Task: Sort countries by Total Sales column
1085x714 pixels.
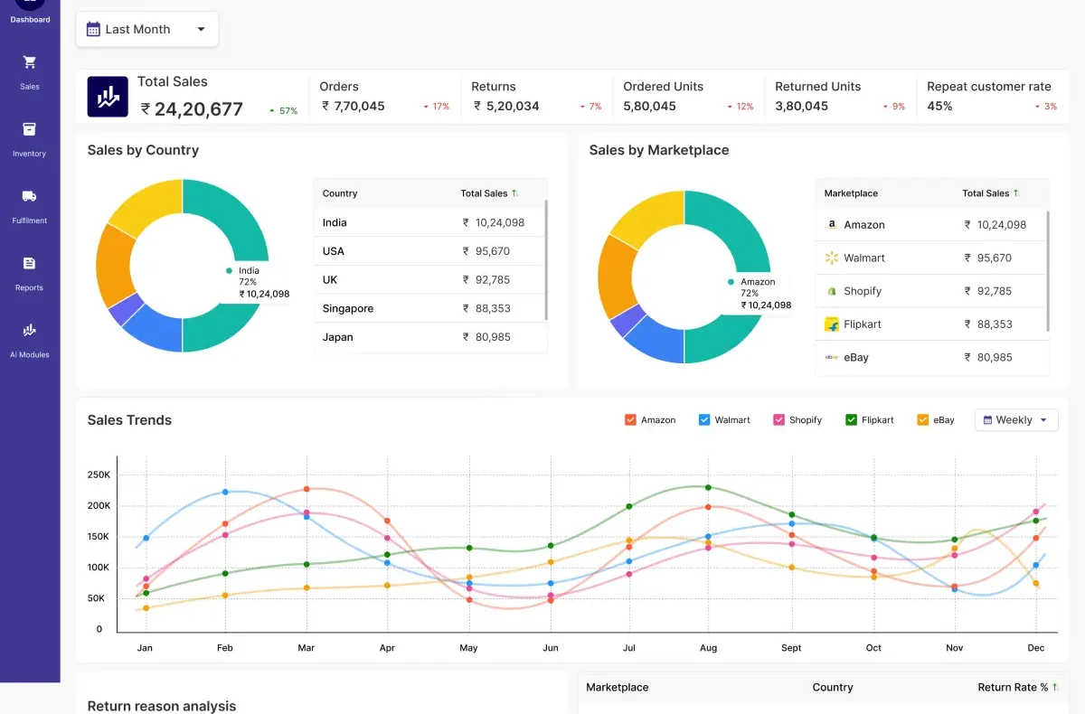Action: pos(489,193)
